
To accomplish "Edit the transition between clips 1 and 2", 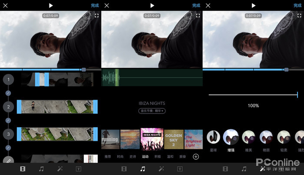I will click(8, 93).
